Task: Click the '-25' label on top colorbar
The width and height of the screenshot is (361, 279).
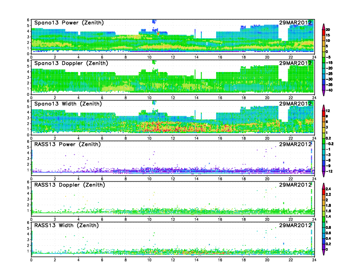Action: point(329,74)
